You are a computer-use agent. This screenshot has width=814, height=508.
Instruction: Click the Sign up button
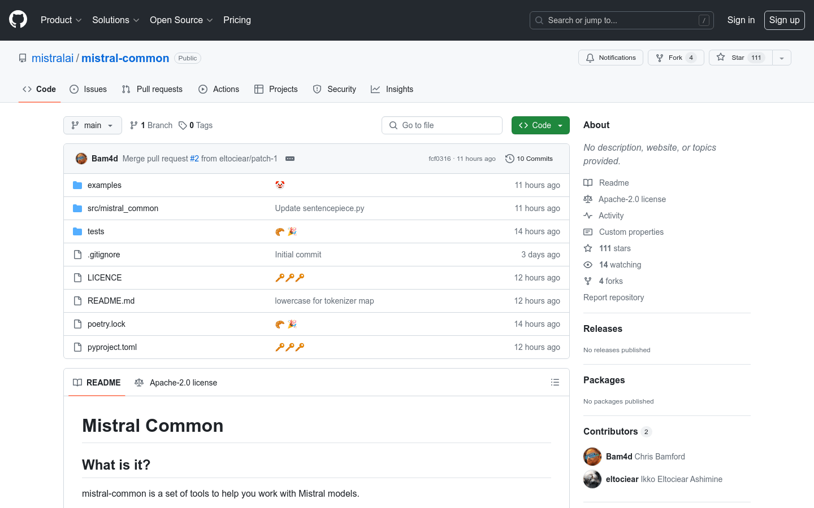point(784,20)
